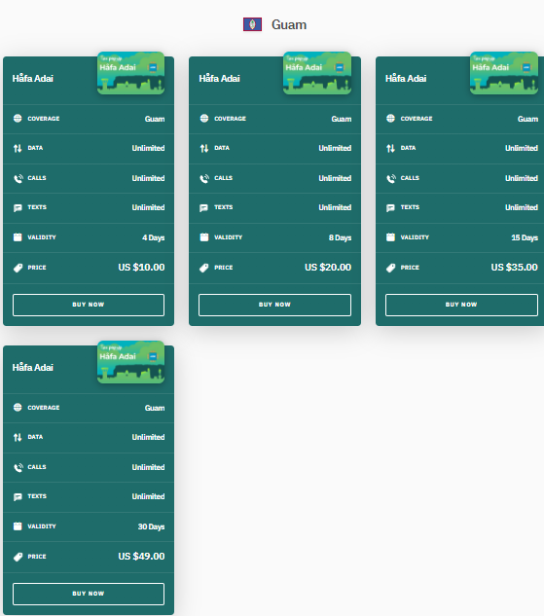Screen dimensions: 544x616
Task: Click the calls phone icon in the 30 Days plan
Action: pyautogui.click(x=18, y=467)
